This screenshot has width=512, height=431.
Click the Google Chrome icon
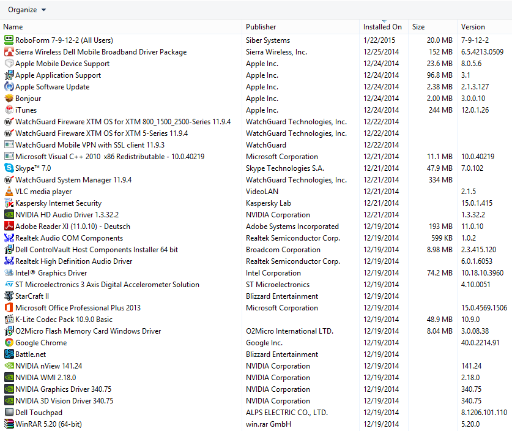click(x=9, y=343)
